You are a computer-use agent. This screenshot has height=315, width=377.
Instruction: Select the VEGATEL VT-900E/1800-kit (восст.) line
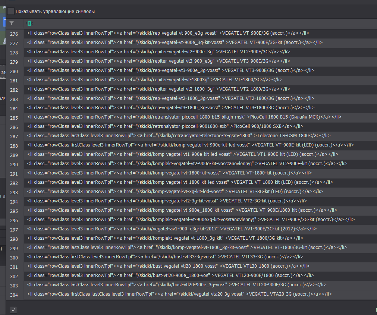coord(200,210)
